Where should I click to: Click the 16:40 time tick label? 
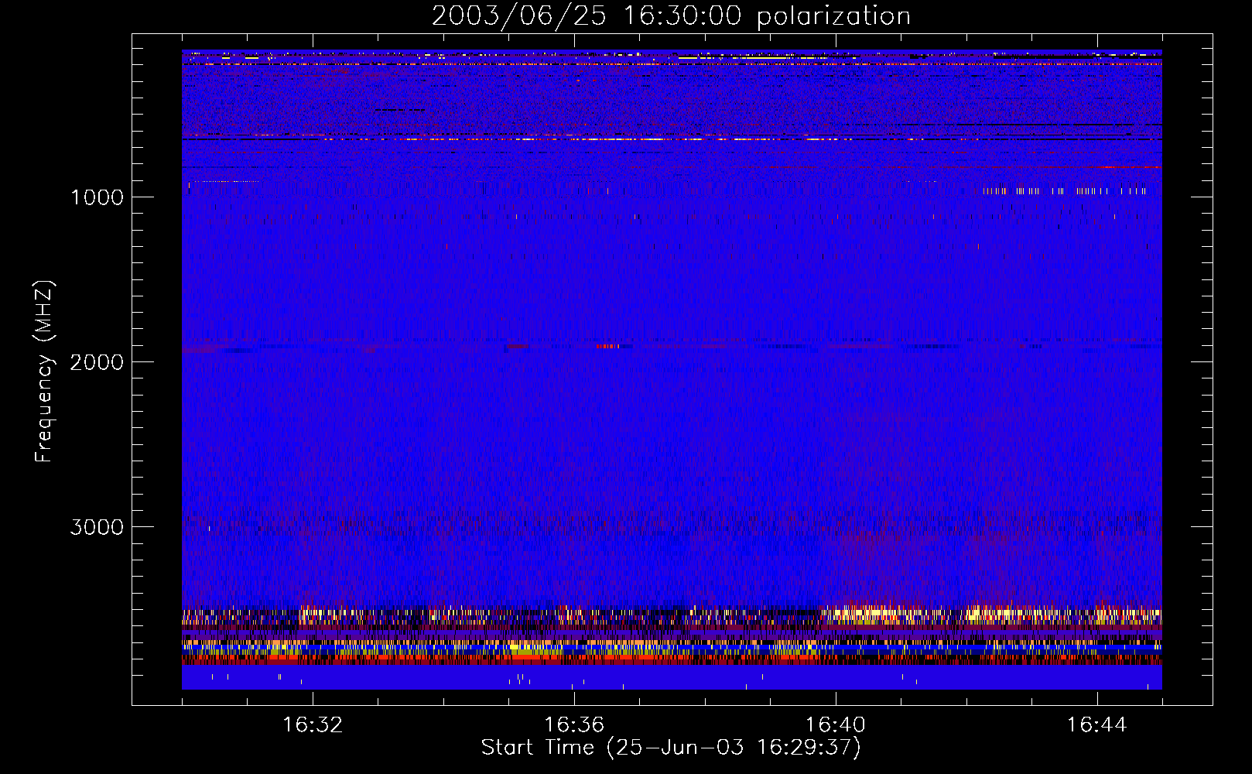point(836,725)
